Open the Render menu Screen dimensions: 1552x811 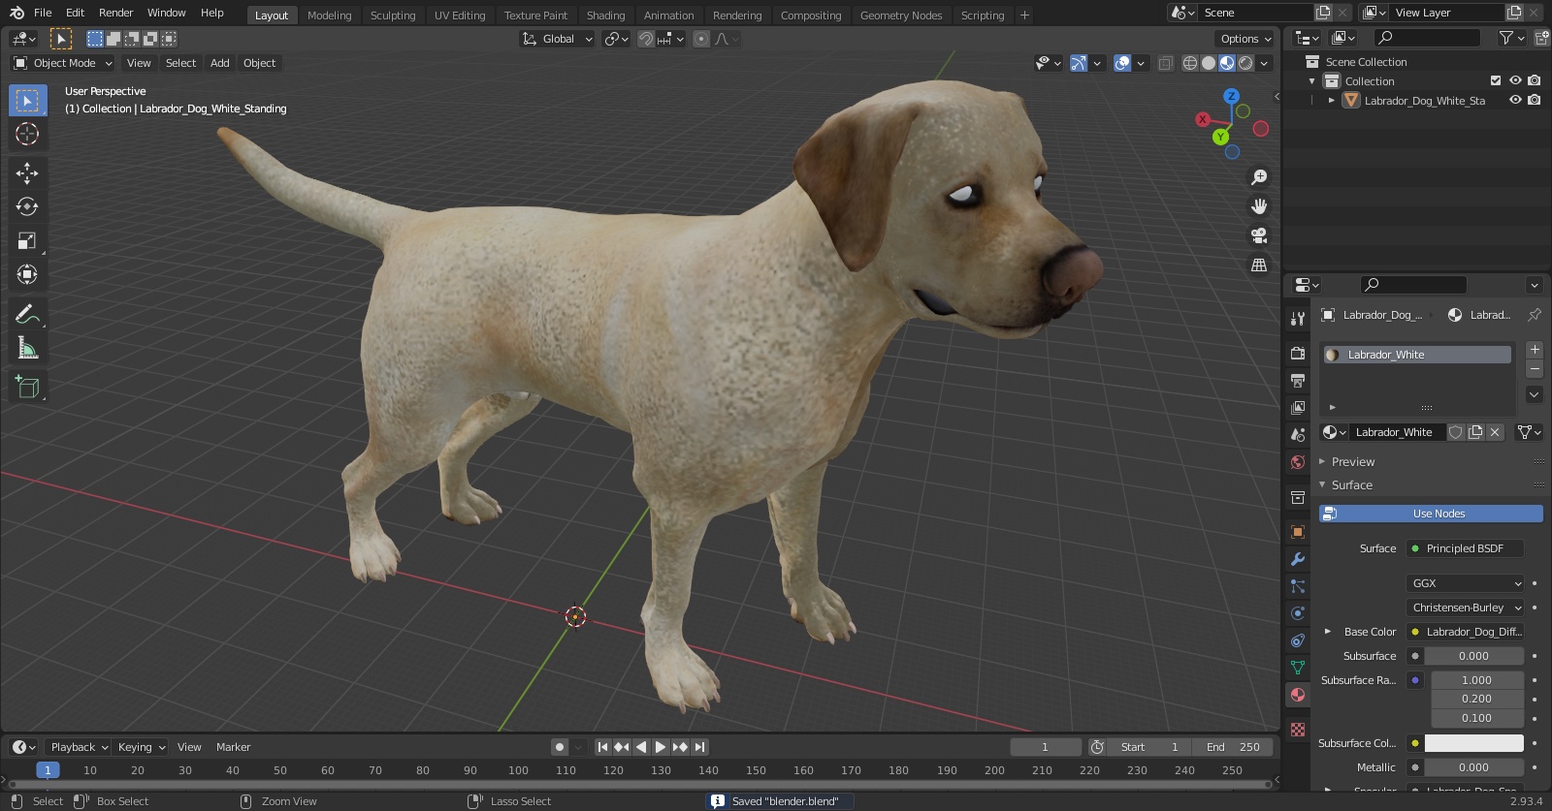click(x=115, y=13)
